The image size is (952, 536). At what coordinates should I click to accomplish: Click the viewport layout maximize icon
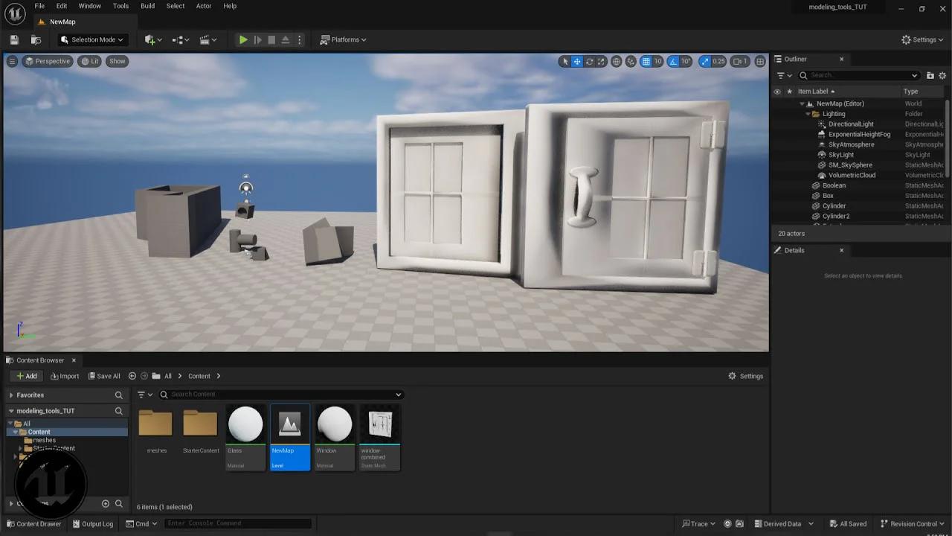(x=760, y=62)
